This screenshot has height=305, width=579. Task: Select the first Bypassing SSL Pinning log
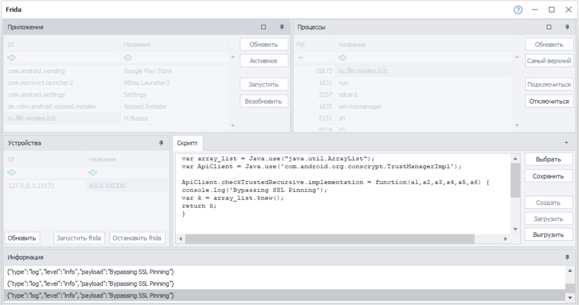(x=285, y=272)
